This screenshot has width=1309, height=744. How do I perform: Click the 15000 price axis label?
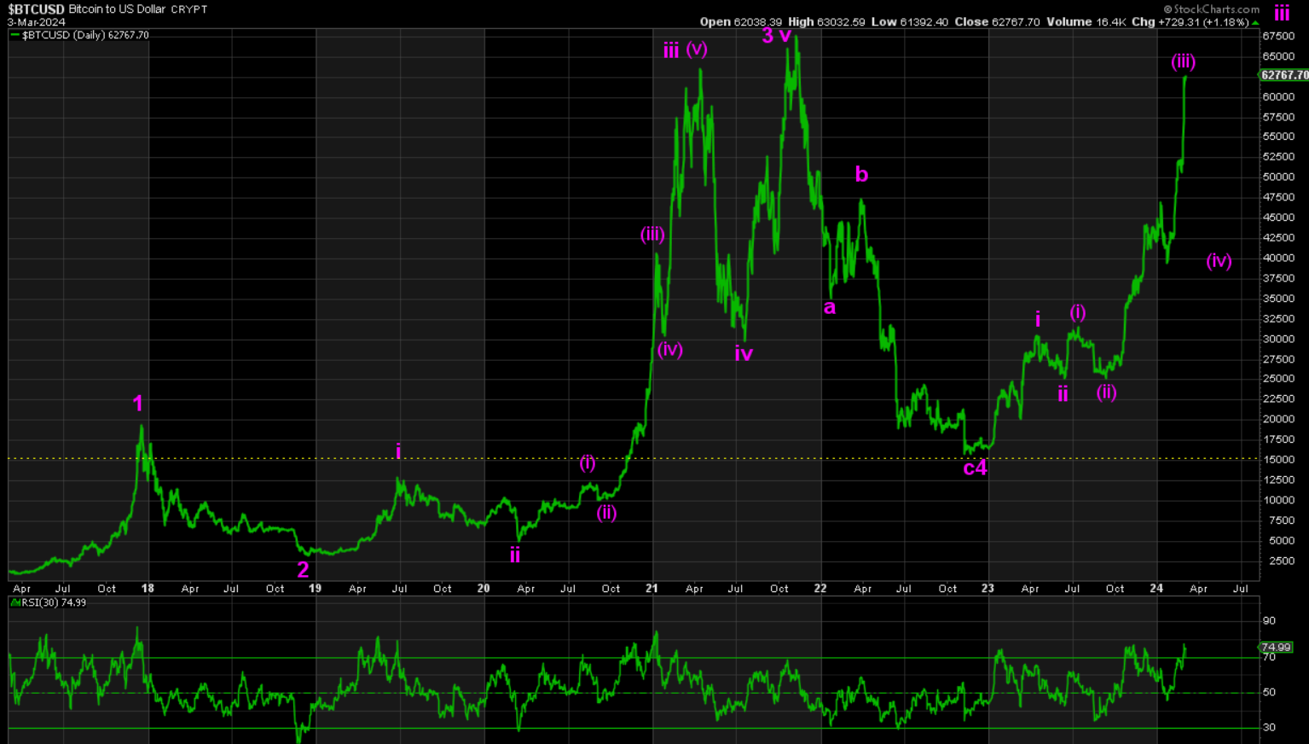click(1279, 459)
